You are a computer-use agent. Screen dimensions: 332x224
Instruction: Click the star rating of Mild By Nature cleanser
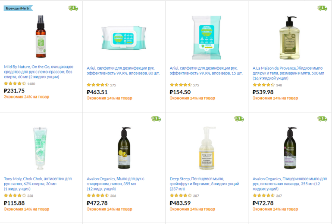point(15,83)
